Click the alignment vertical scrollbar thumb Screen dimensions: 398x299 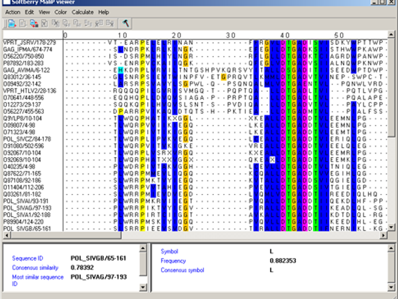[x=391, y=87]
